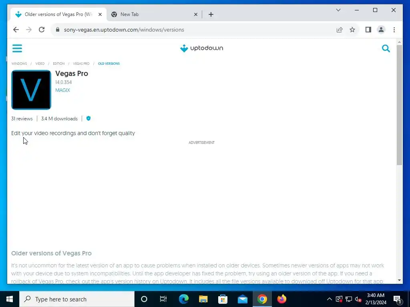Click version number 14.0.354
410x307 pixels.
click(63, 82)
